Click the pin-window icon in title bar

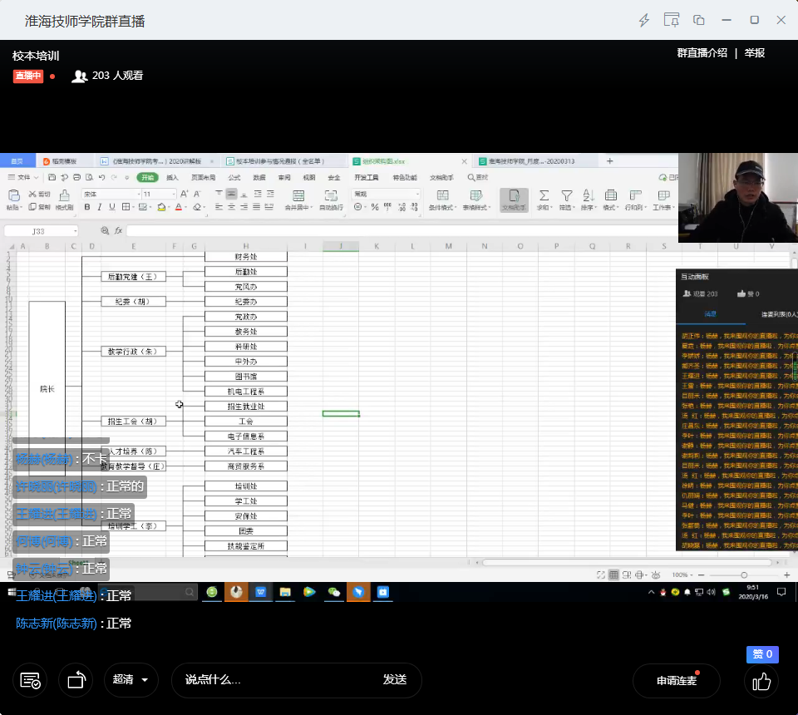click(672, 20)
